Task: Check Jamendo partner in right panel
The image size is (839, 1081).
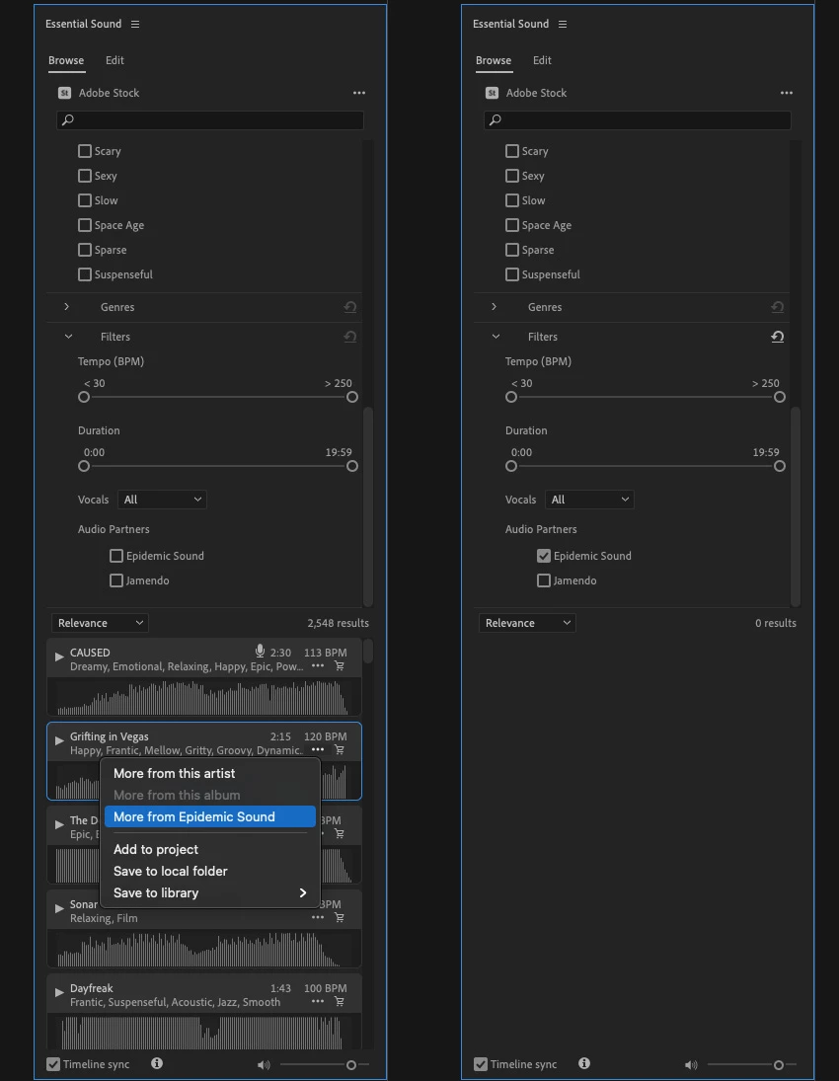Action: click(544, 580)
